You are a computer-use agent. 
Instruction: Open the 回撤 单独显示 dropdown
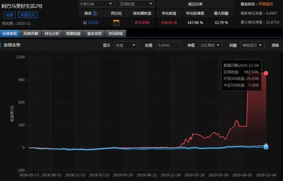click(252, 45)
